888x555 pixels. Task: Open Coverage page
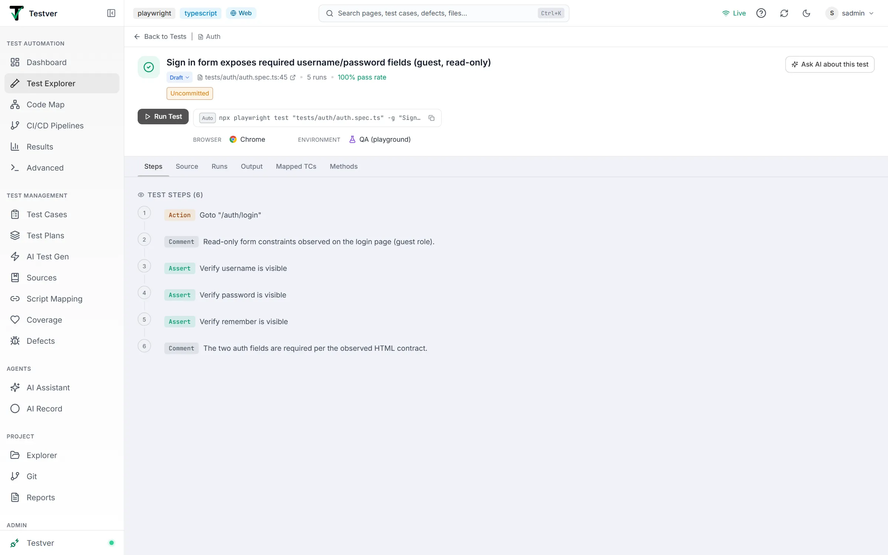[62, 320]
